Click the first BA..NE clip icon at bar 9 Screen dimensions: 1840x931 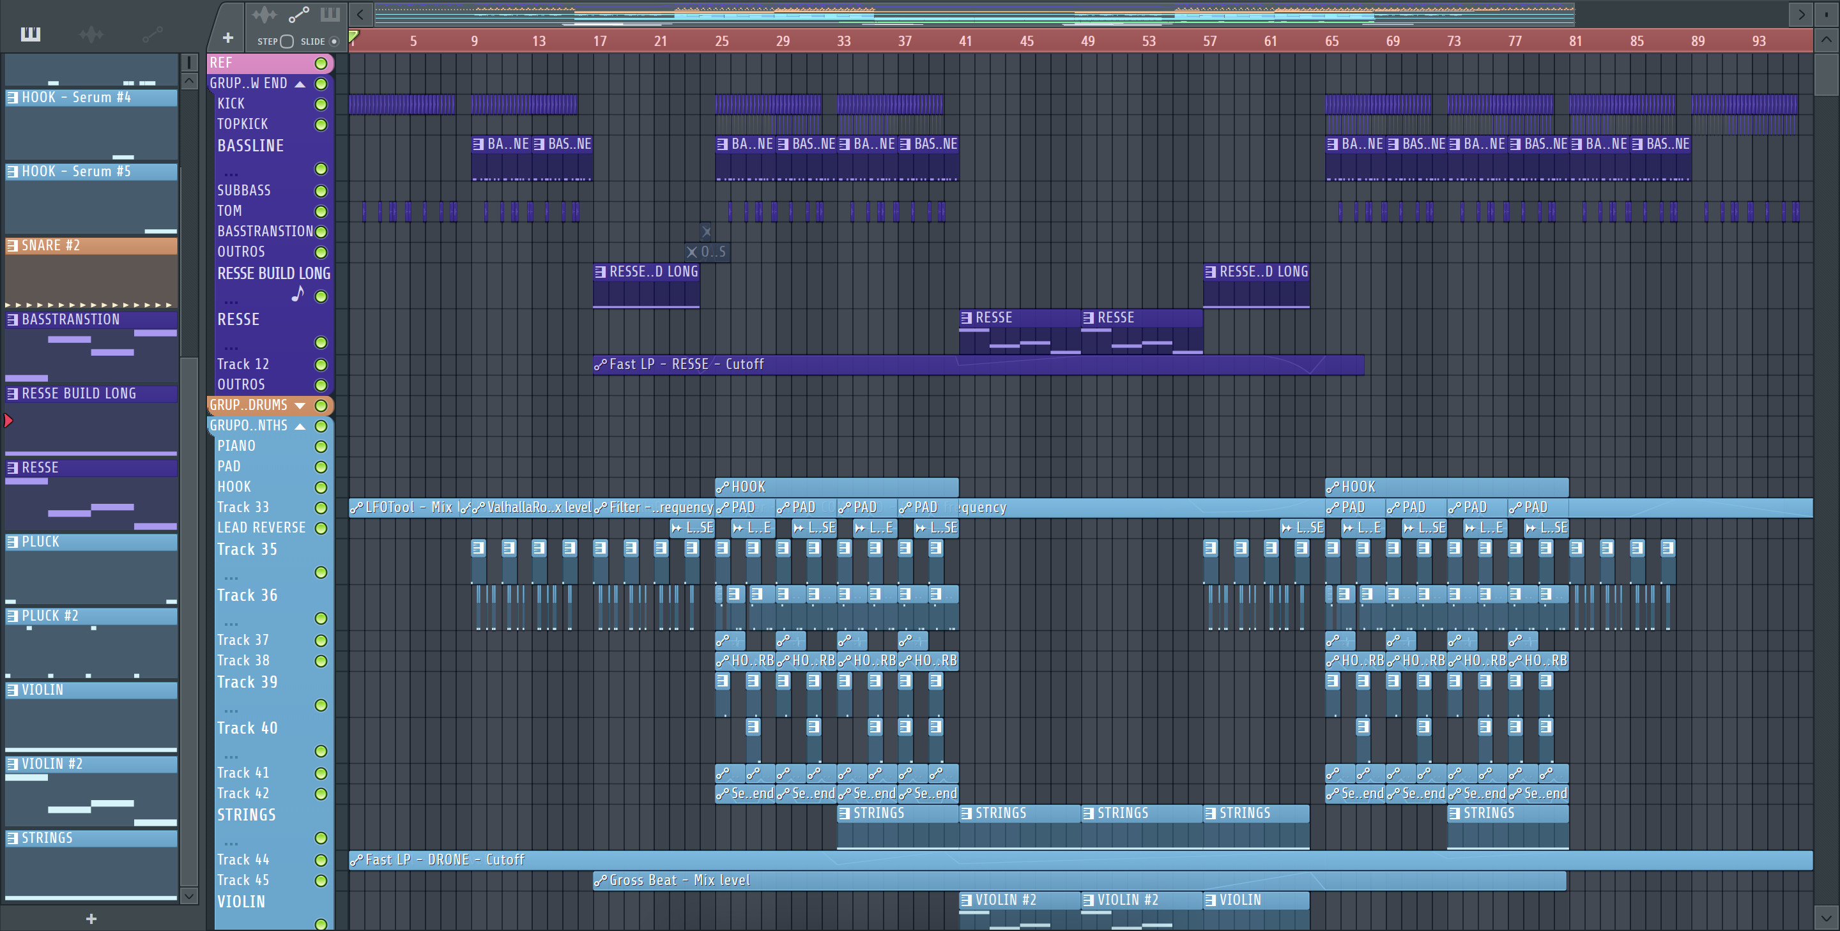(x=479, y=144)
